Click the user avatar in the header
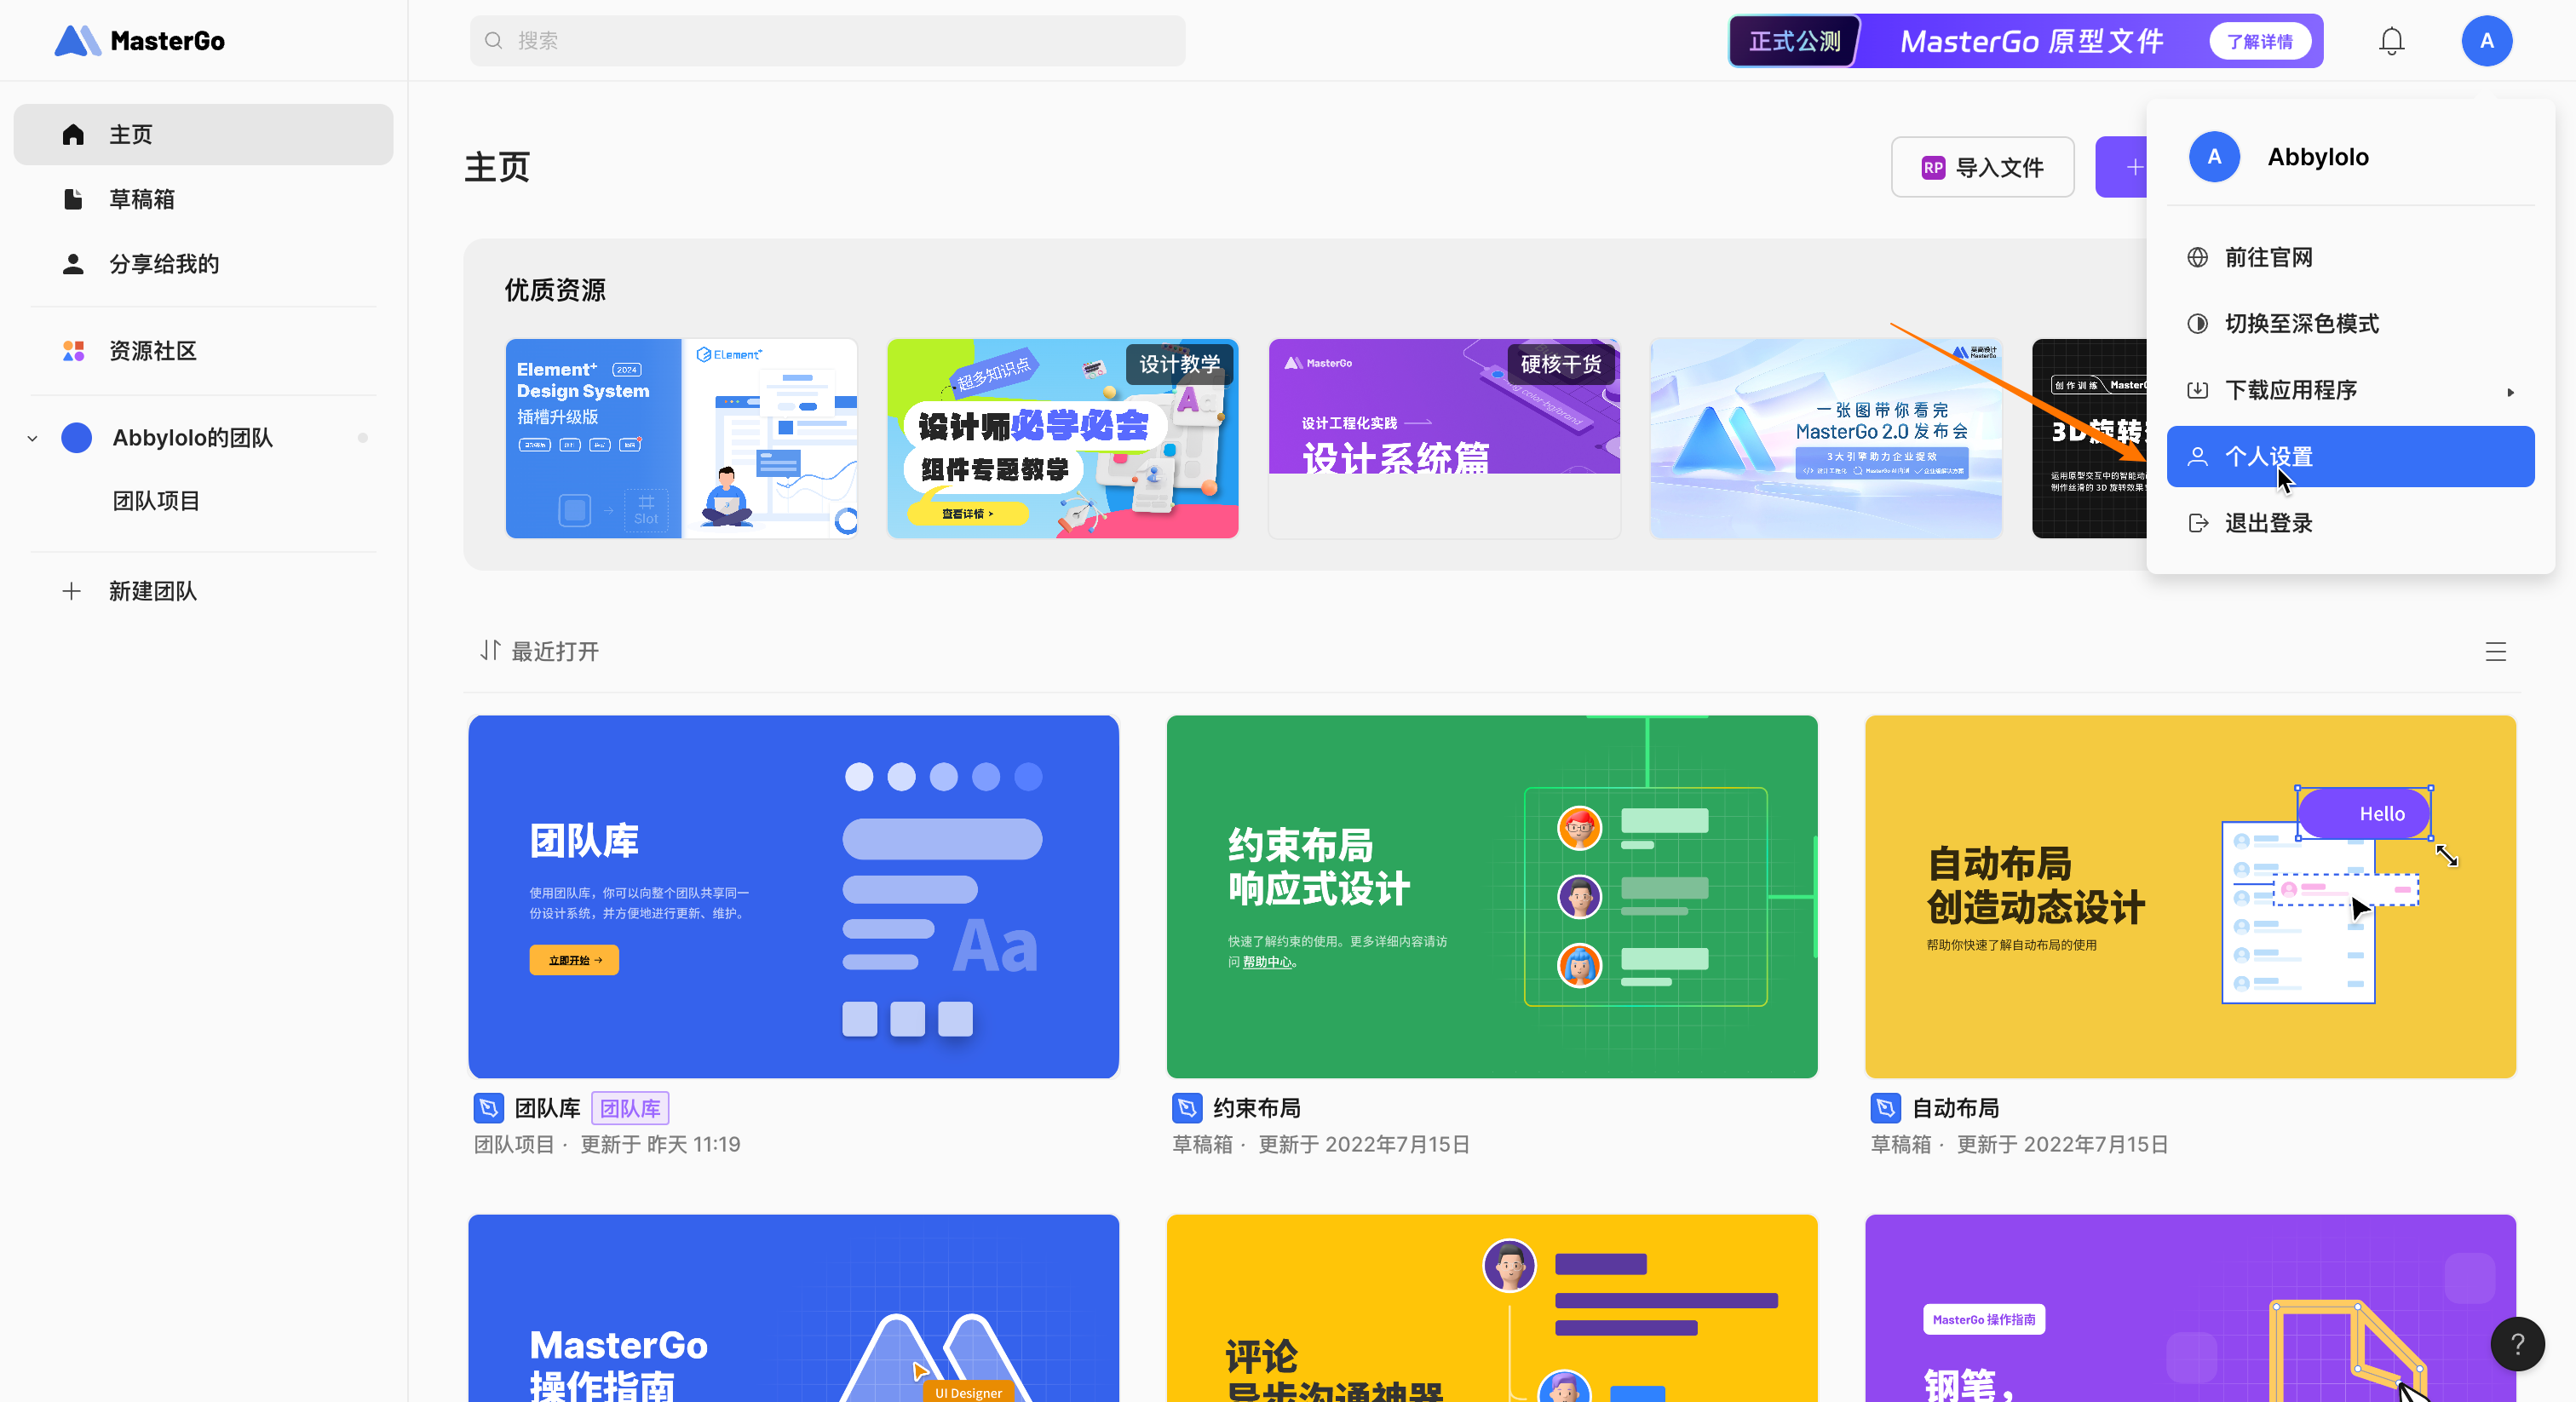 point(2486,41)
